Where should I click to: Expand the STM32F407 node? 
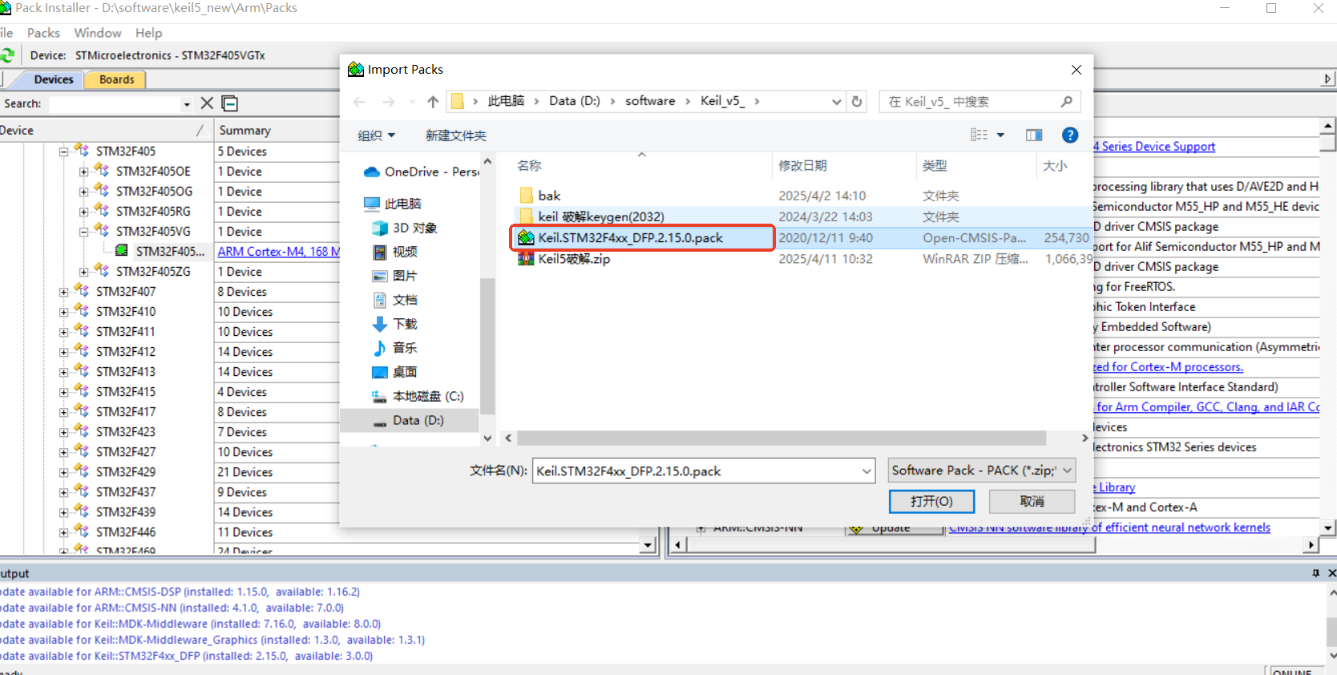pyautogui.click(x=64, y=292)
